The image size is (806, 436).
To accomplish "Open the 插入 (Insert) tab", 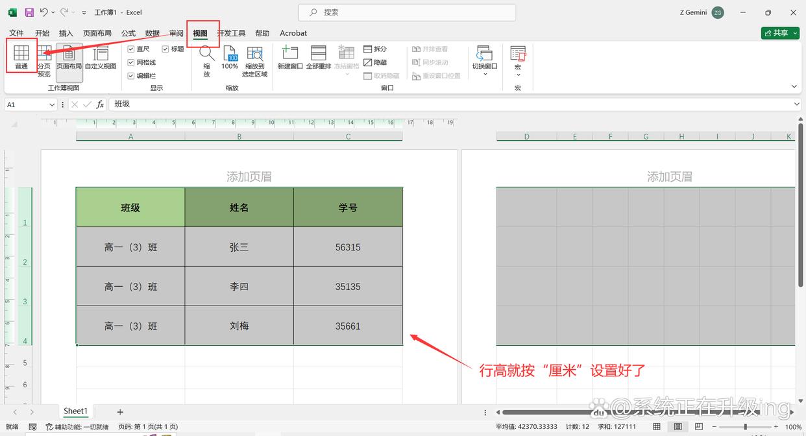I will pyautogui.click(x=66, y=33).
